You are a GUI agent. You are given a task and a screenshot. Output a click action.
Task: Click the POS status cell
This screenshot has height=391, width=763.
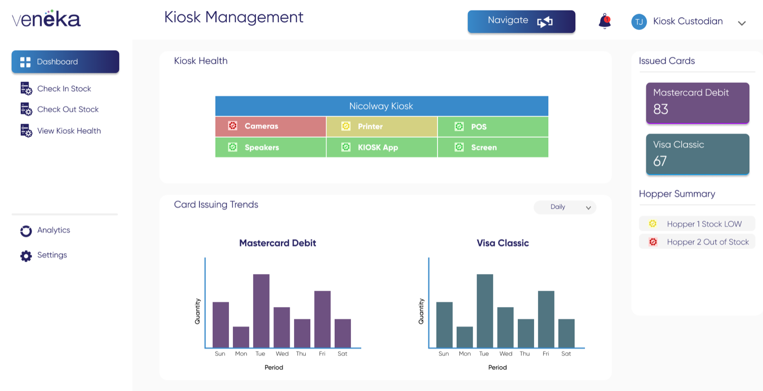click(x=493, y=127)
